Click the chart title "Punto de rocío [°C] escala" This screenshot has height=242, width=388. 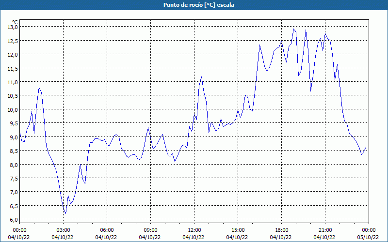199,5
